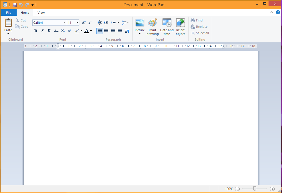Click the Superscript icon
This screenshot has height=193, width=282.
tap(70, 31)
